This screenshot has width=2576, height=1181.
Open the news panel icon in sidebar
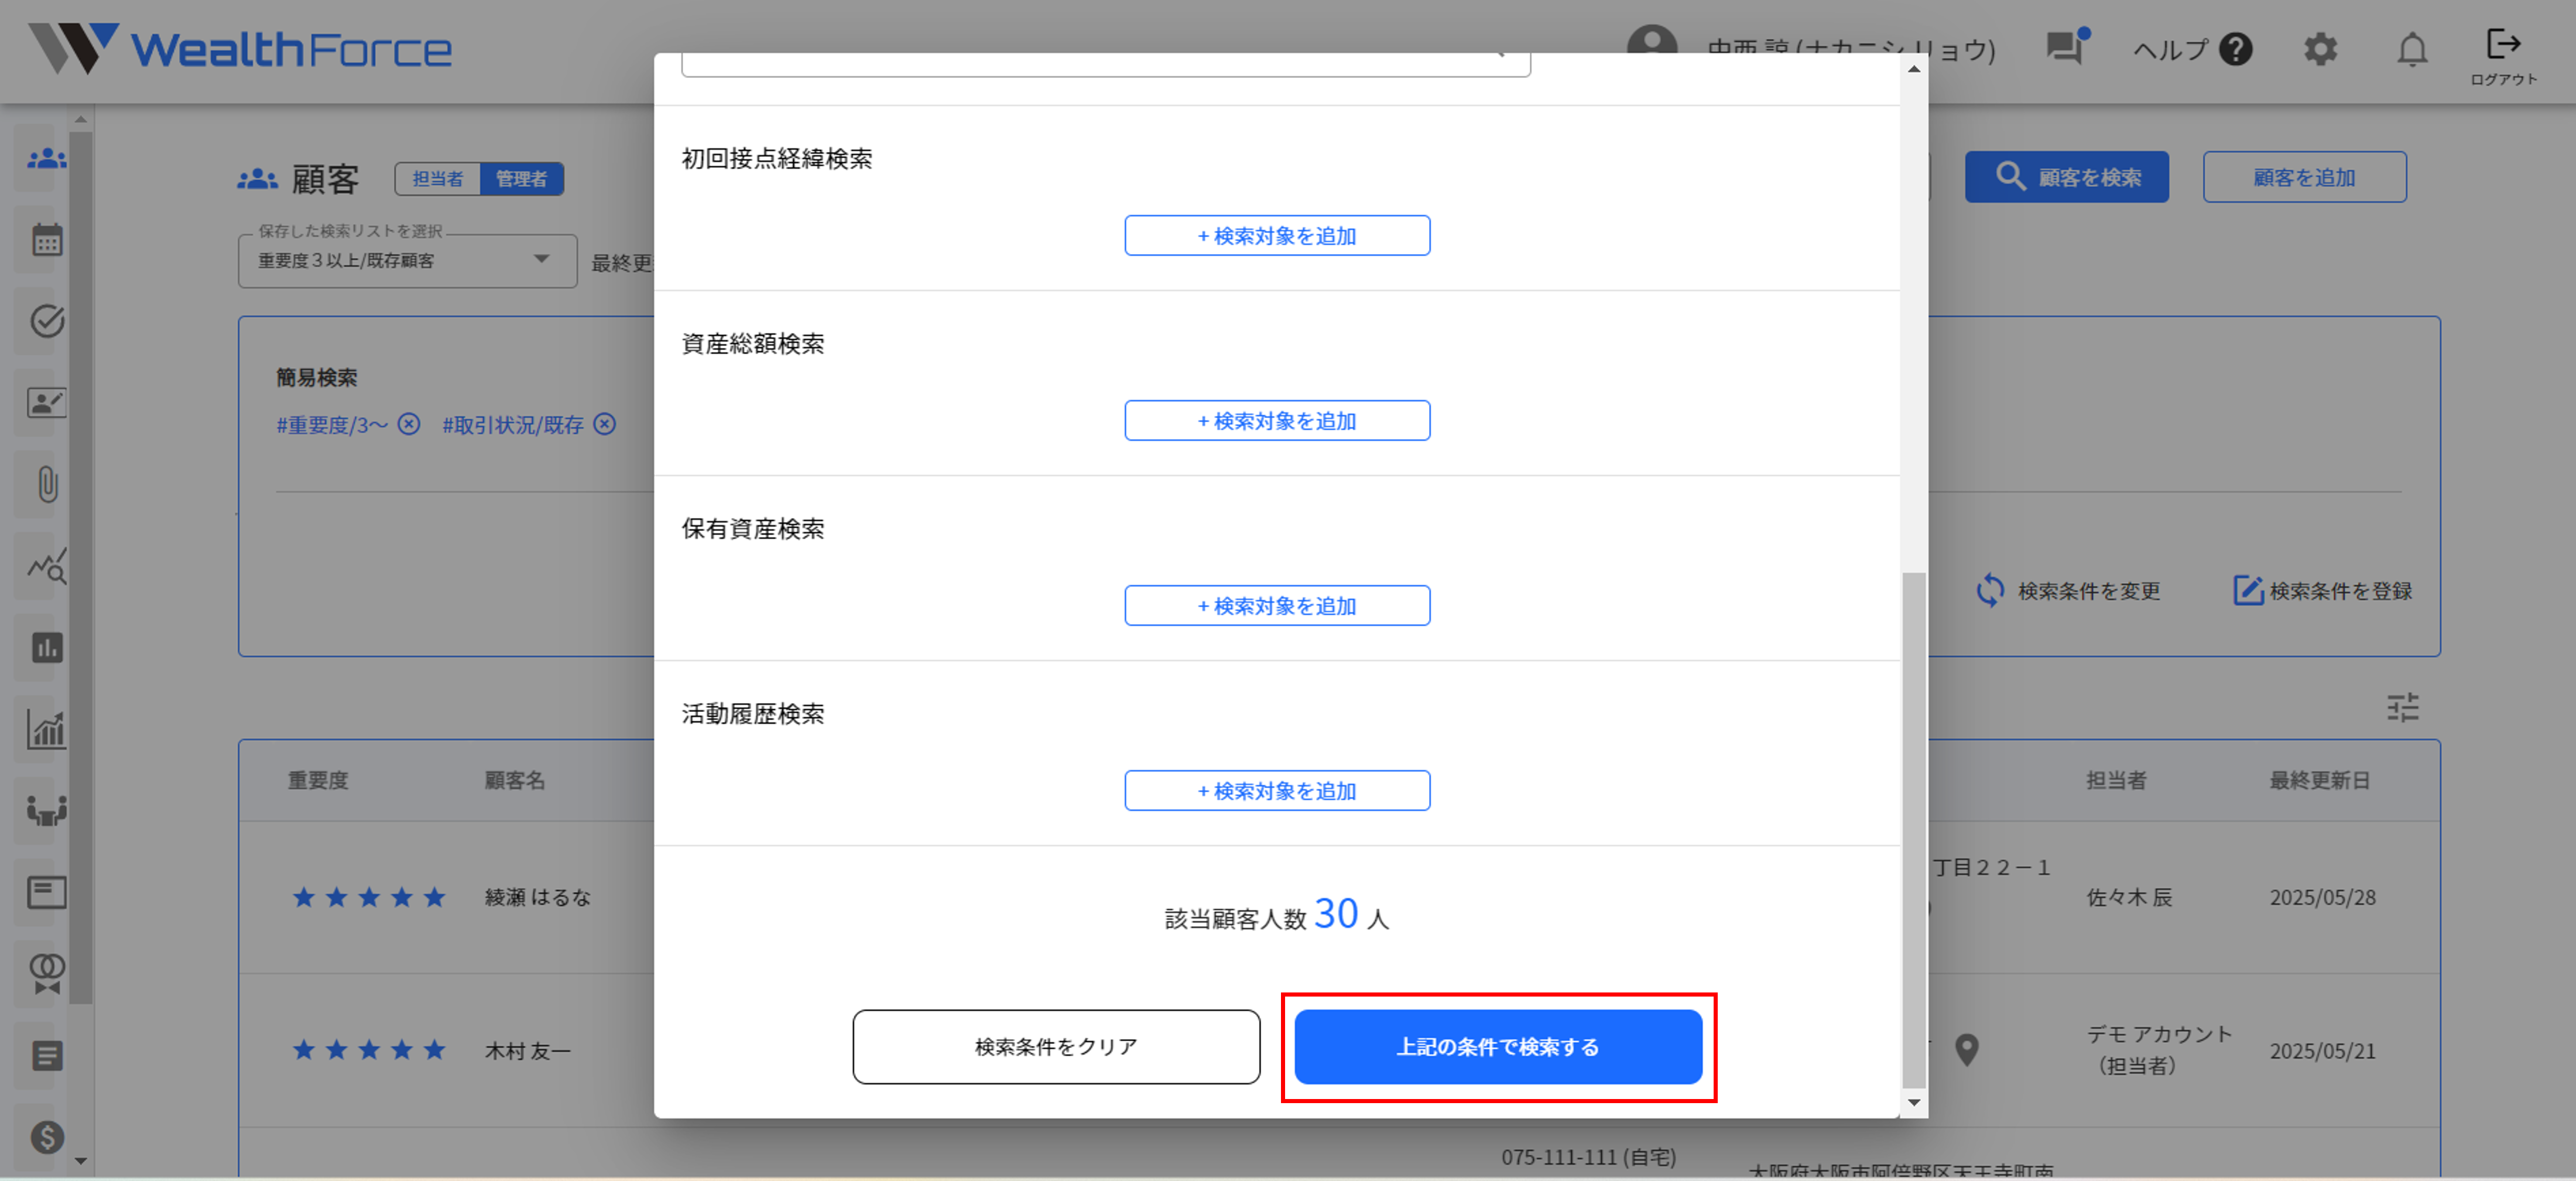pos(46,892)
